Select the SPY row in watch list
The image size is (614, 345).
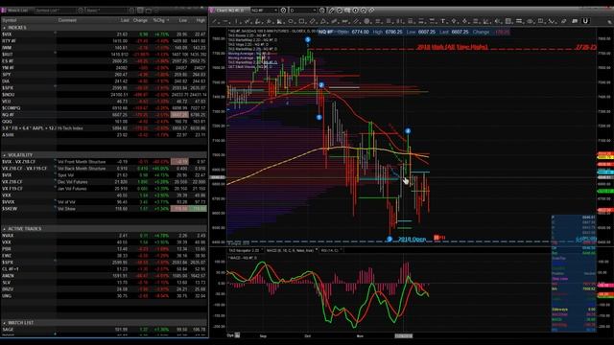pos(104,75)
